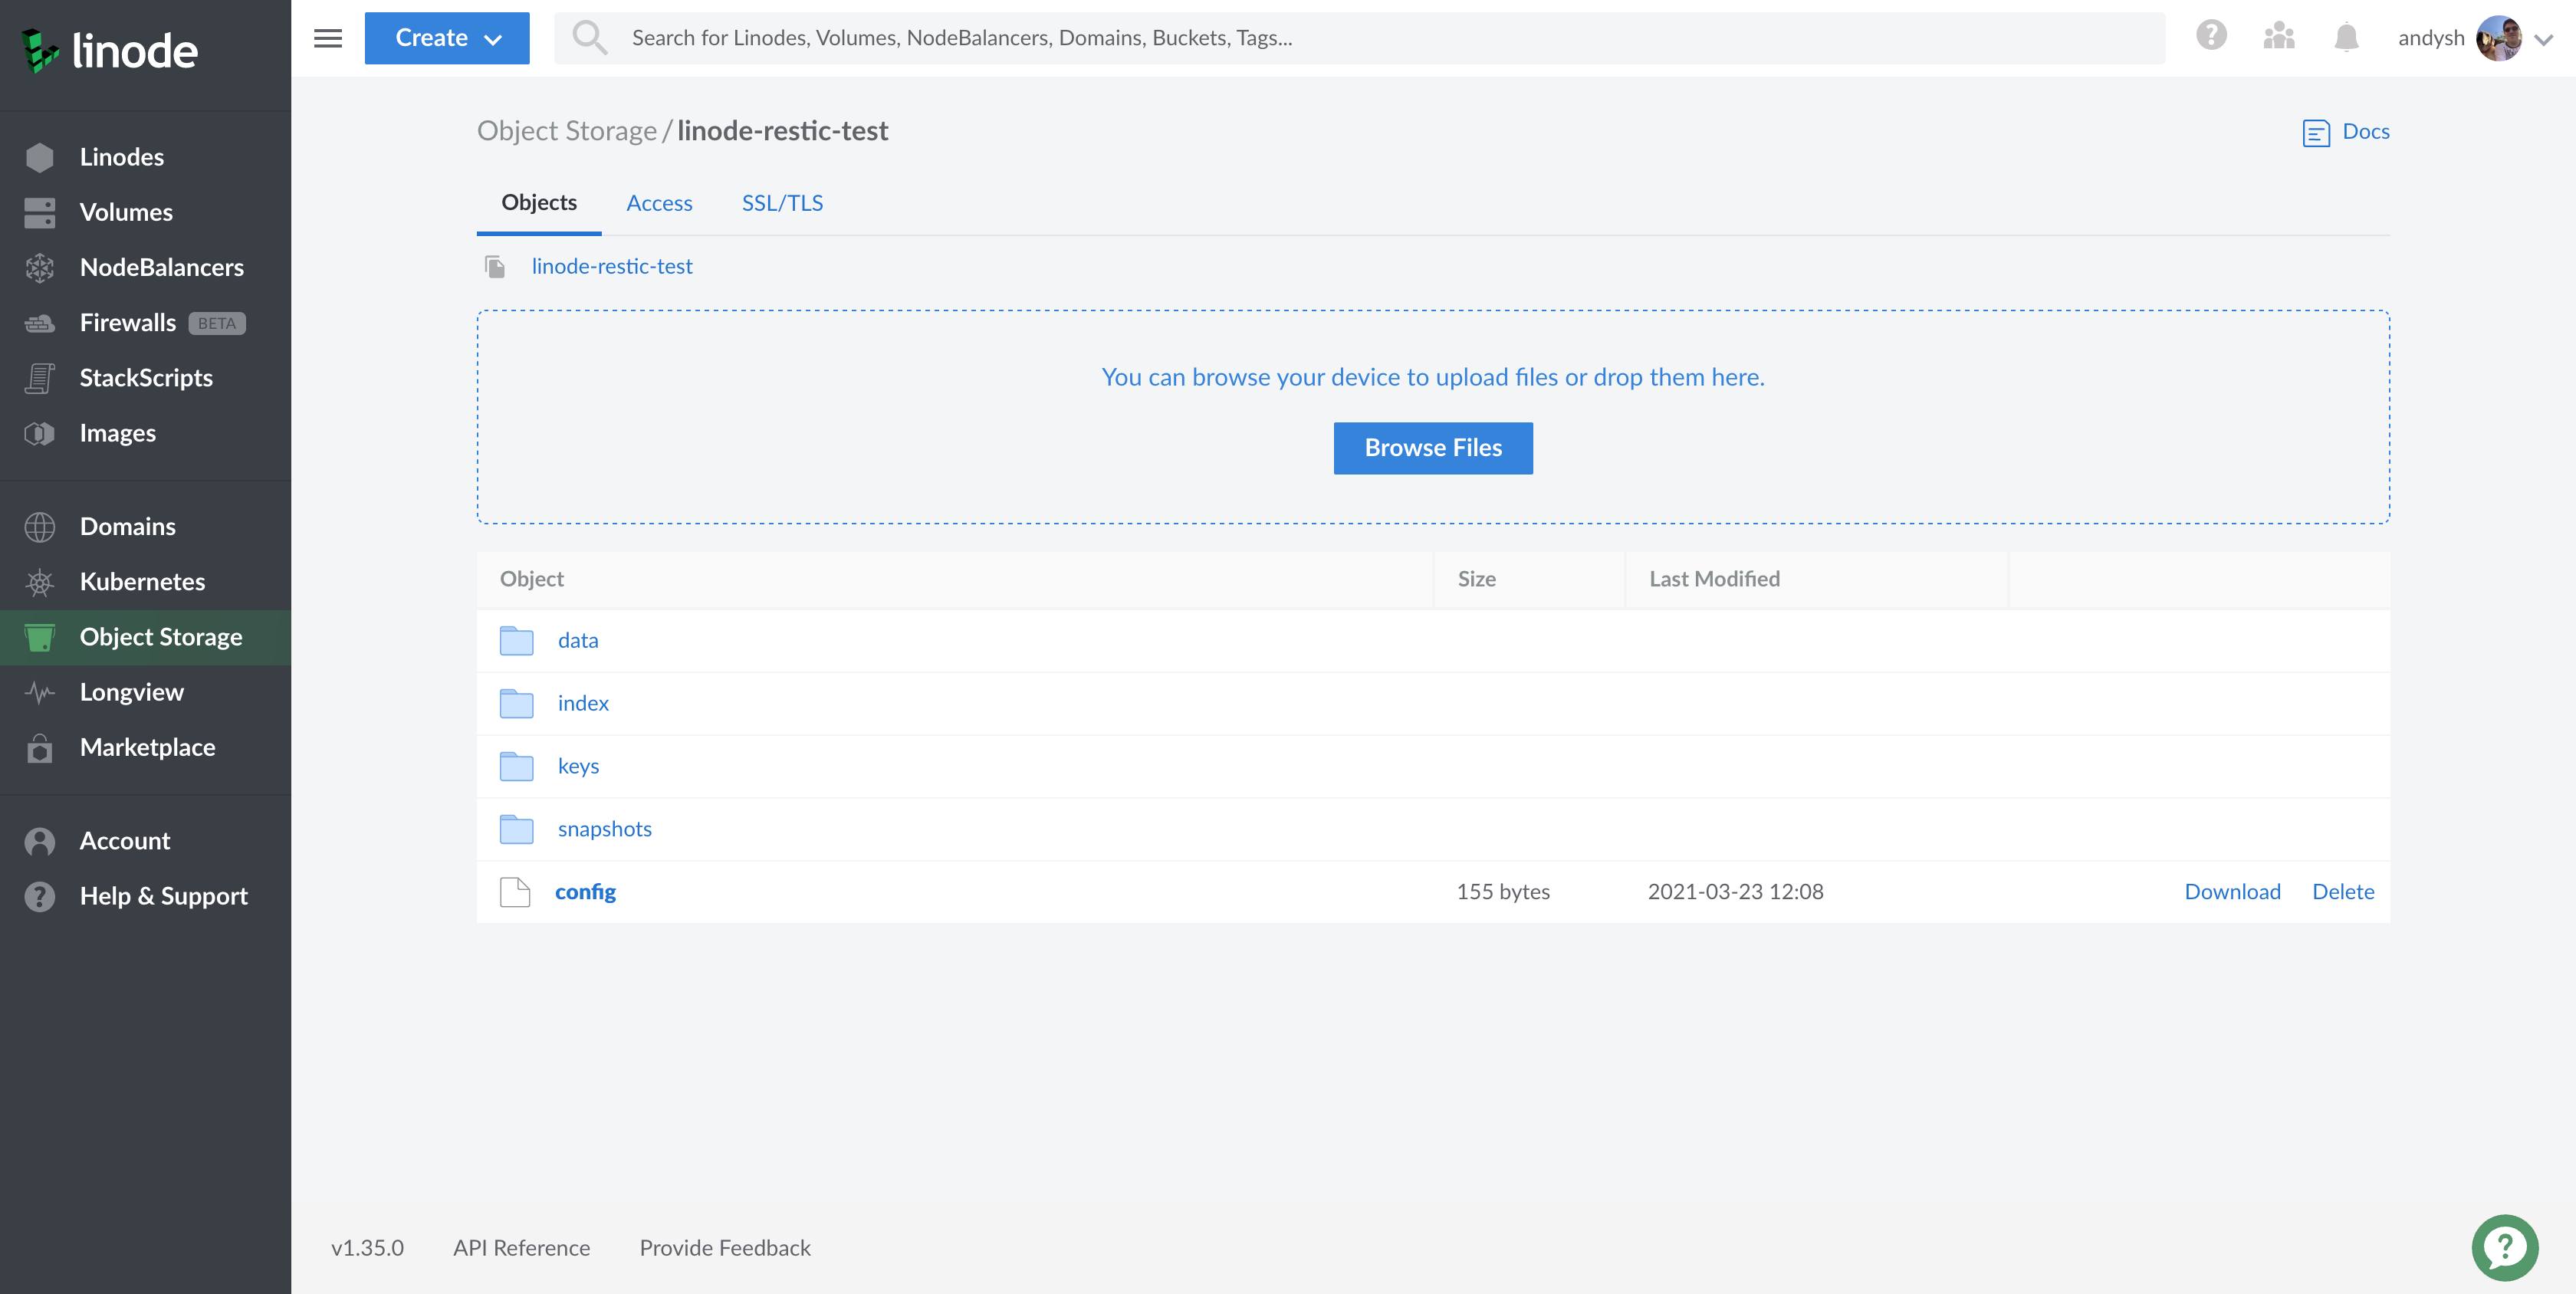Image resolution: width=2576 pixels, height=1294 pixels.
Task: Click the community users icon
Action: pos(2279,37)
